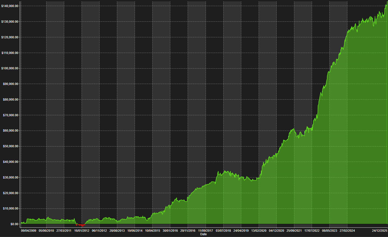Click the 16/01/2012 date label
This screenshot has width=388, height=237.
coord(82,231)
